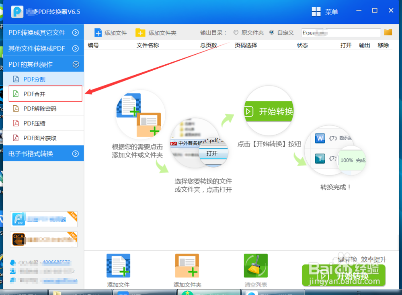This screenshot has height=295, width=402.
Task: Select 原文件夹 output radio button
Action: (236, 32)
